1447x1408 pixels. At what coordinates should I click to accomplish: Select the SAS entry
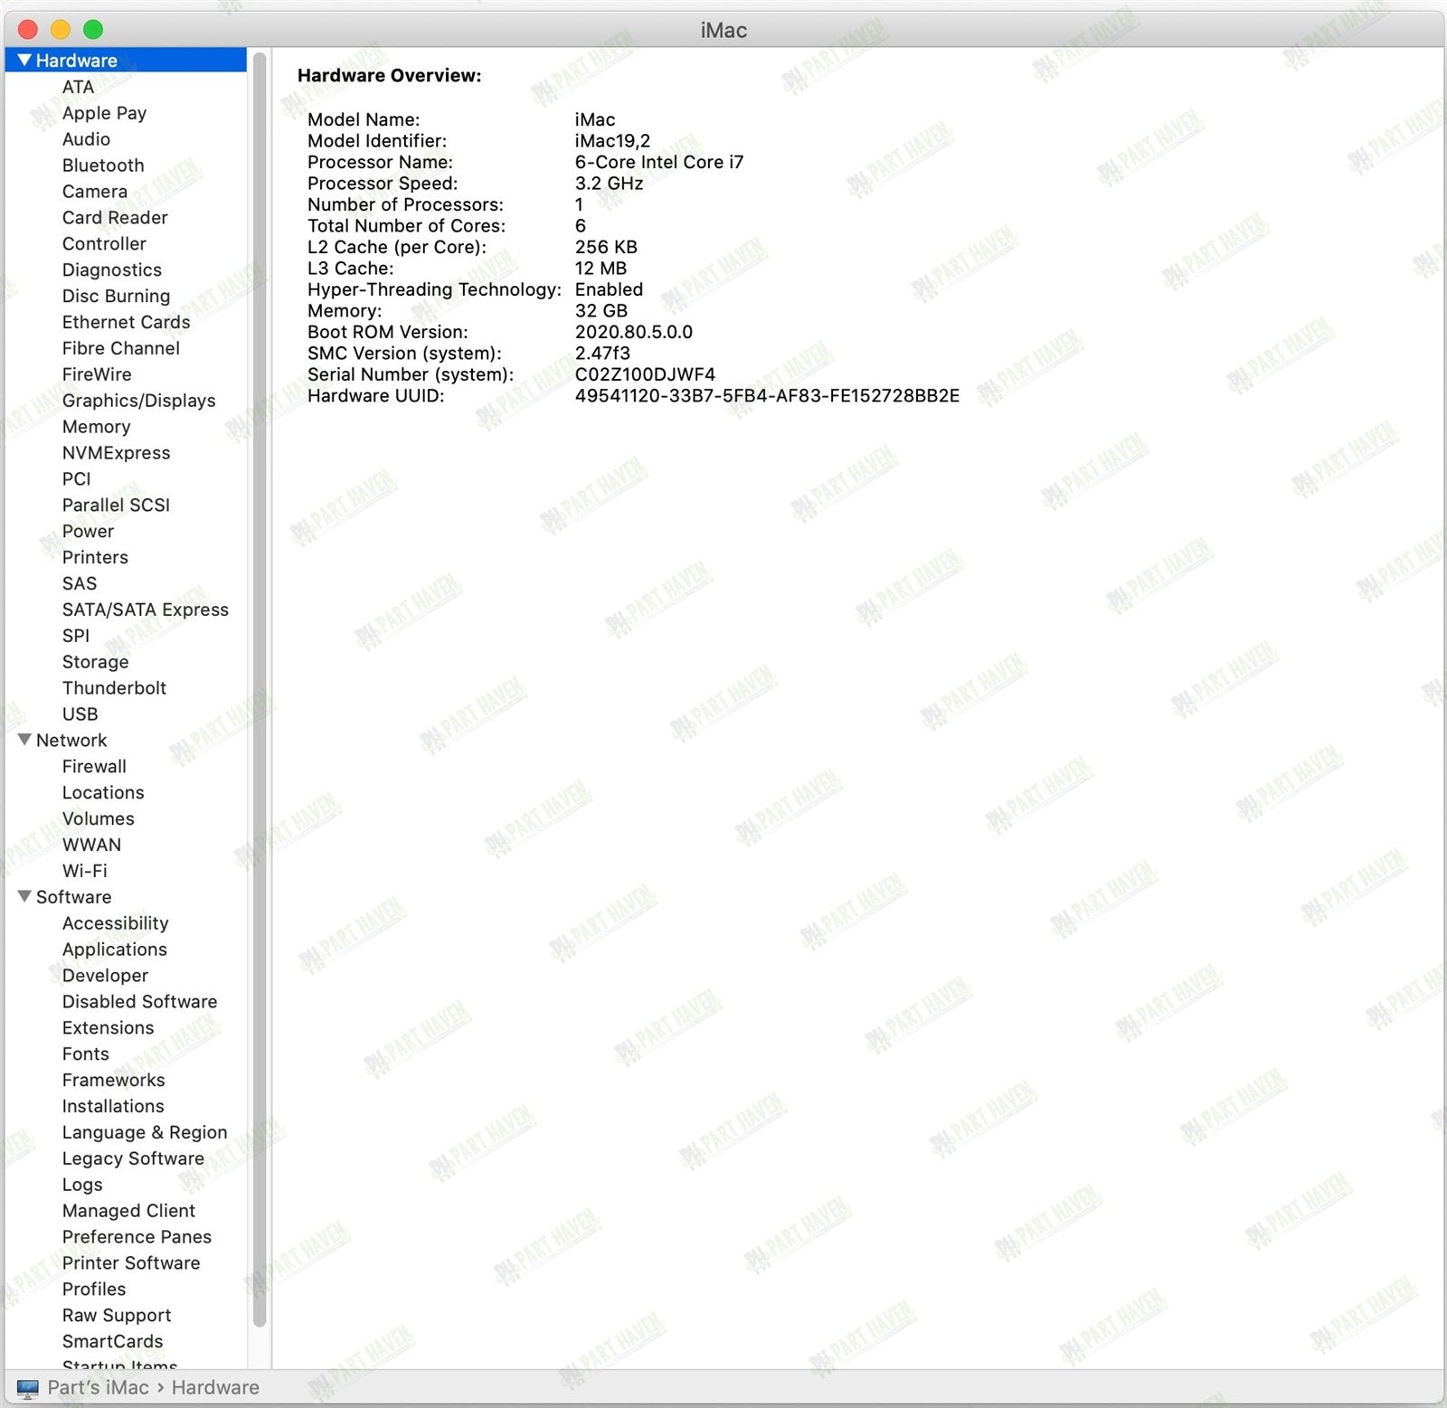(x=80, y=584)
